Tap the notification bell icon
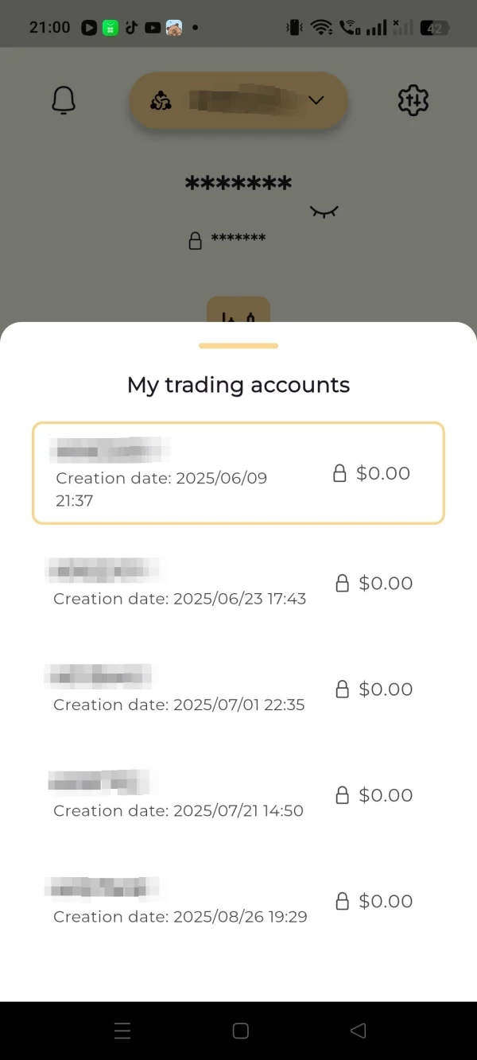Screen dimensions: 477x1060 [x=64, y=101]
